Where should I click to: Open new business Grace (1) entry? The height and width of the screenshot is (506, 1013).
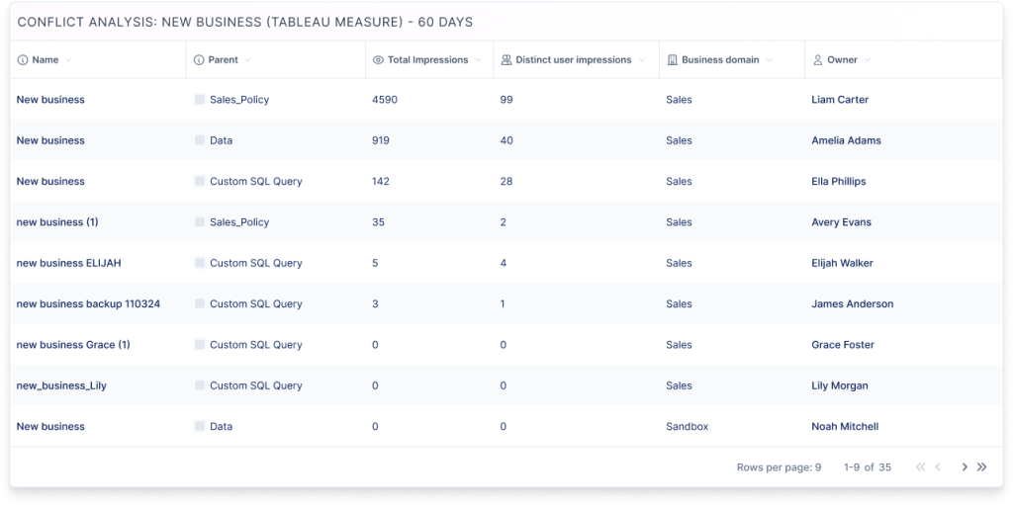click(73, 345)
